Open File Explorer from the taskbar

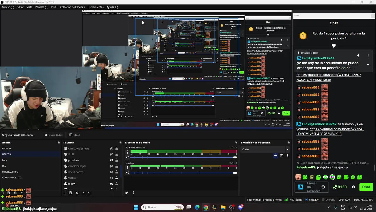tap(223, 207)
